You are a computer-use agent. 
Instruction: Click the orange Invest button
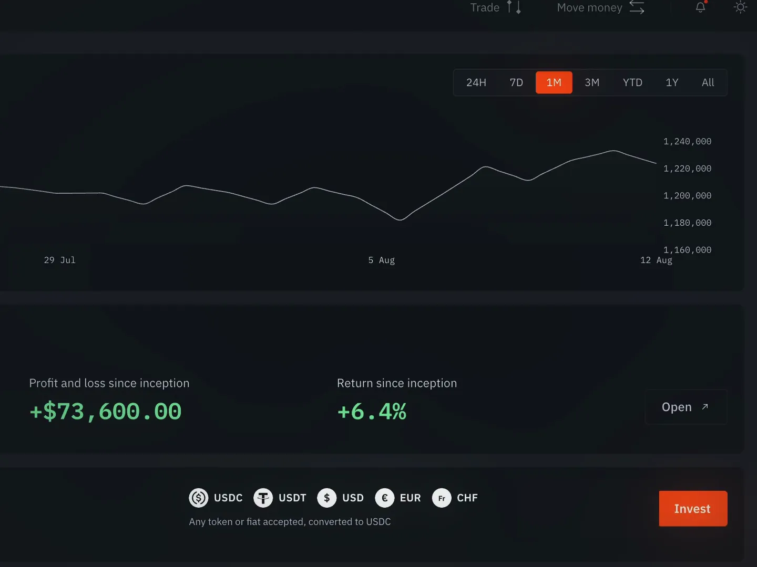[x=693, y=509]
